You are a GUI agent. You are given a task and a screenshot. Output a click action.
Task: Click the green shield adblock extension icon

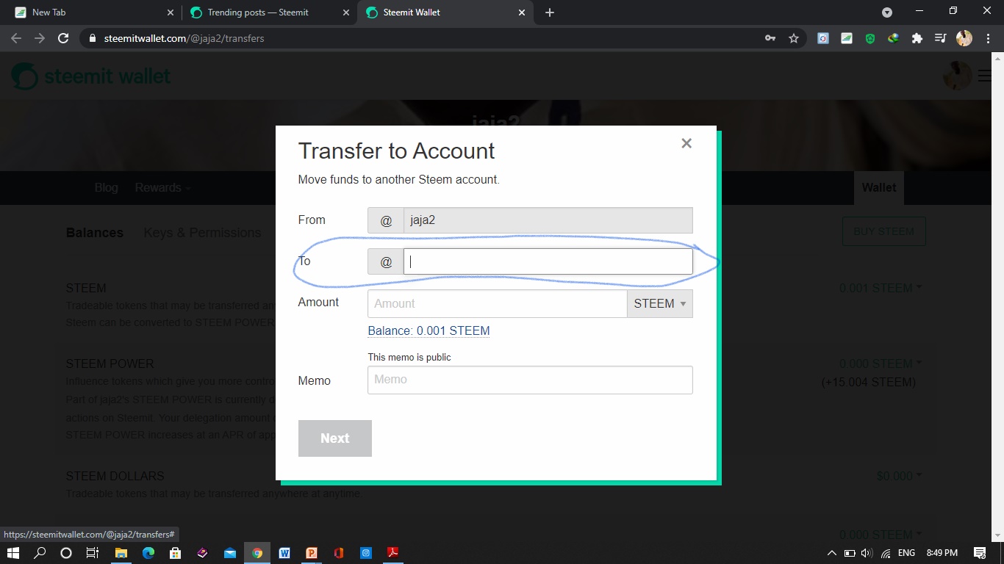point(869,38)
